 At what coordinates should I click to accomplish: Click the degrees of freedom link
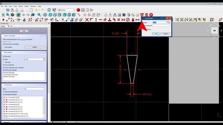[23, 39]
